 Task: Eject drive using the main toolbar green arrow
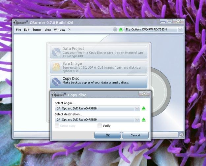pyautogui.click(x=121, y=29)
